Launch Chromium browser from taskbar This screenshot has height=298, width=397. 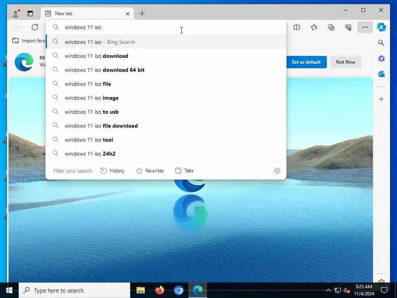(178, 290)
